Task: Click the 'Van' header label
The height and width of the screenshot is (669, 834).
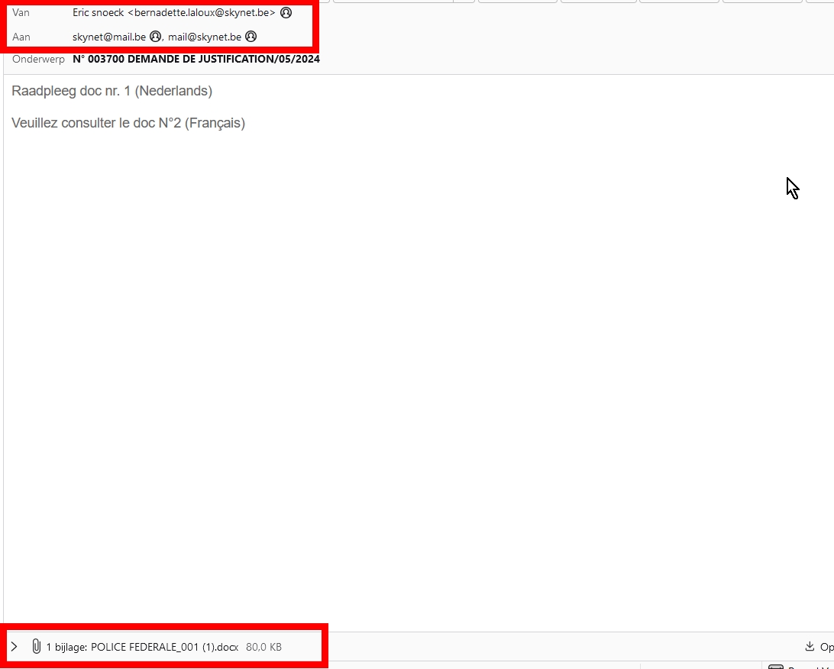Action: pyautogui.click(x=21, y=13)
